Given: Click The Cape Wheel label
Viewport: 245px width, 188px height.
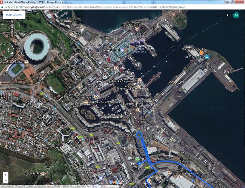Looking at the screenshot, I should coord(104,68).
